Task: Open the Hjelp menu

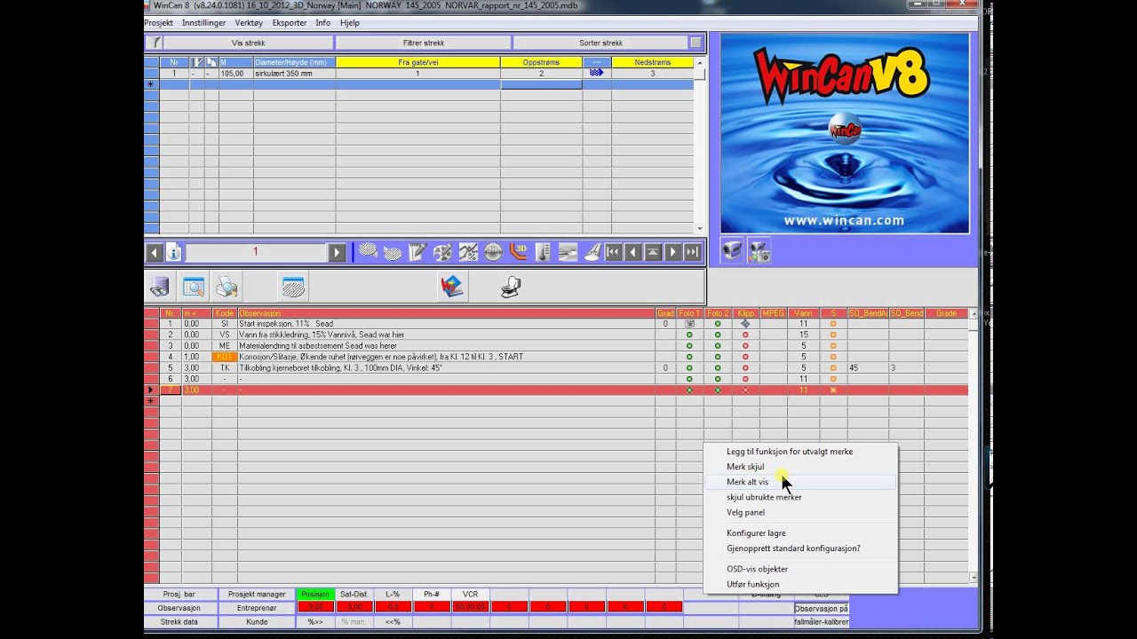Action: click(349, 22)
